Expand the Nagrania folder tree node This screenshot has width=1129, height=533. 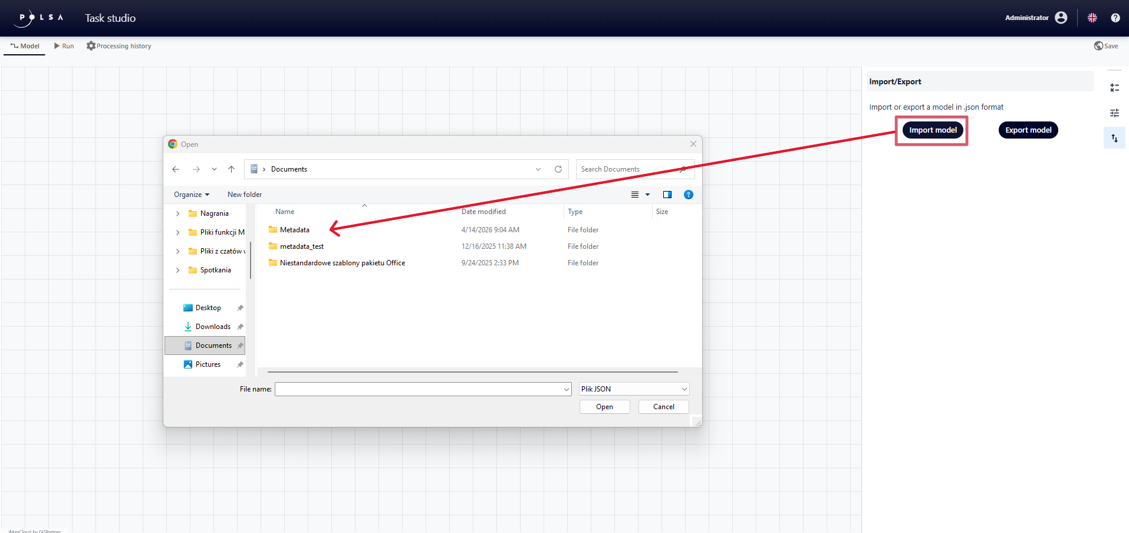click(x=178, y=213)
